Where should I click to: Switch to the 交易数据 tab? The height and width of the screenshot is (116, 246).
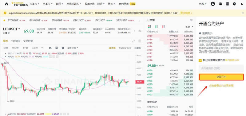click(28, 41)
